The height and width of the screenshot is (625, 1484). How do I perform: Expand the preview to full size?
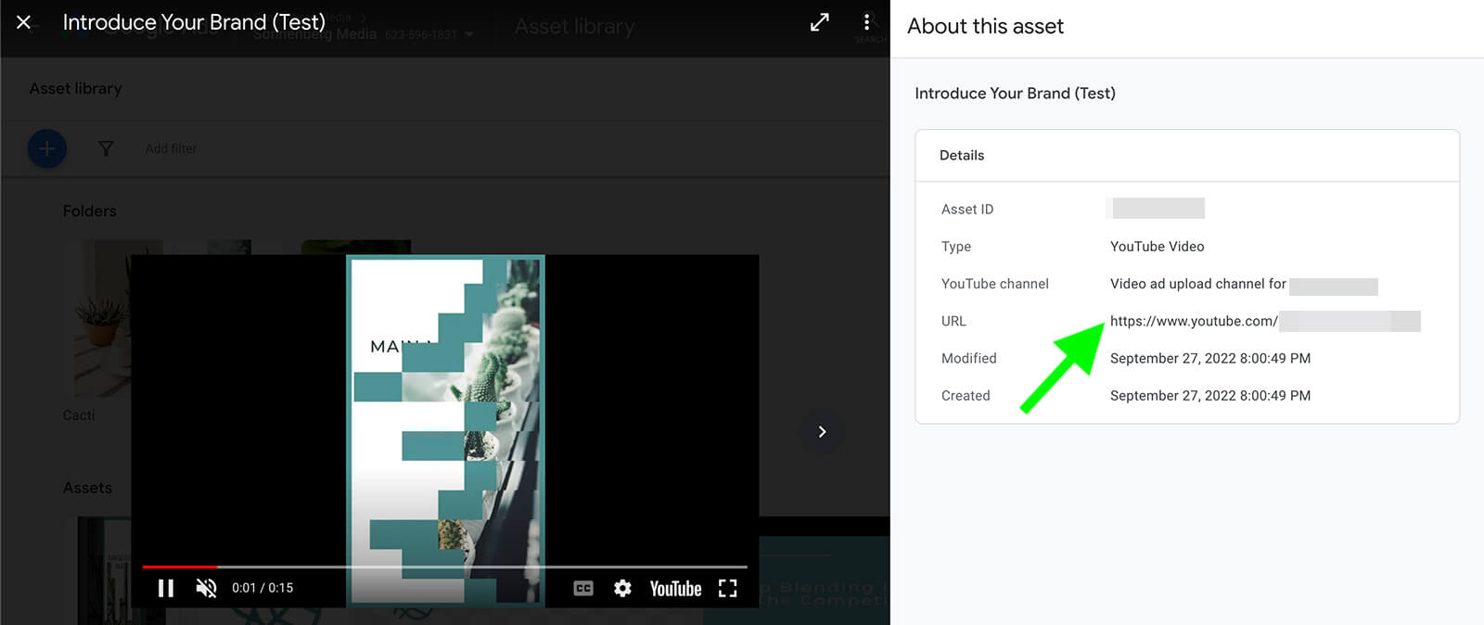point(820,22)
